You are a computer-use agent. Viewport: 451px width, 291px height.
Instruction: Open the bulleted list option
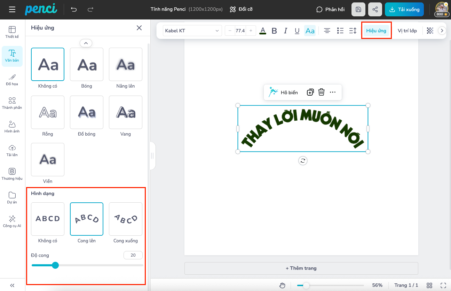[x=340, y=31]
